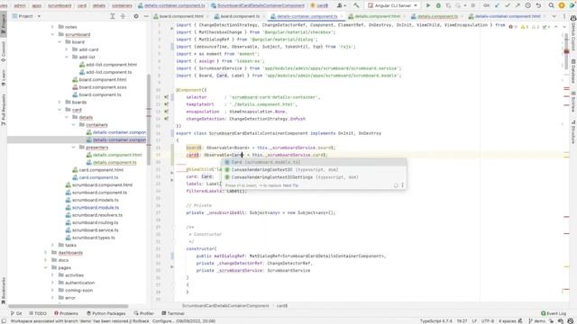Show Git history clock icon
The height and width of the screenshot is (324, 577).
pos(527,5)
